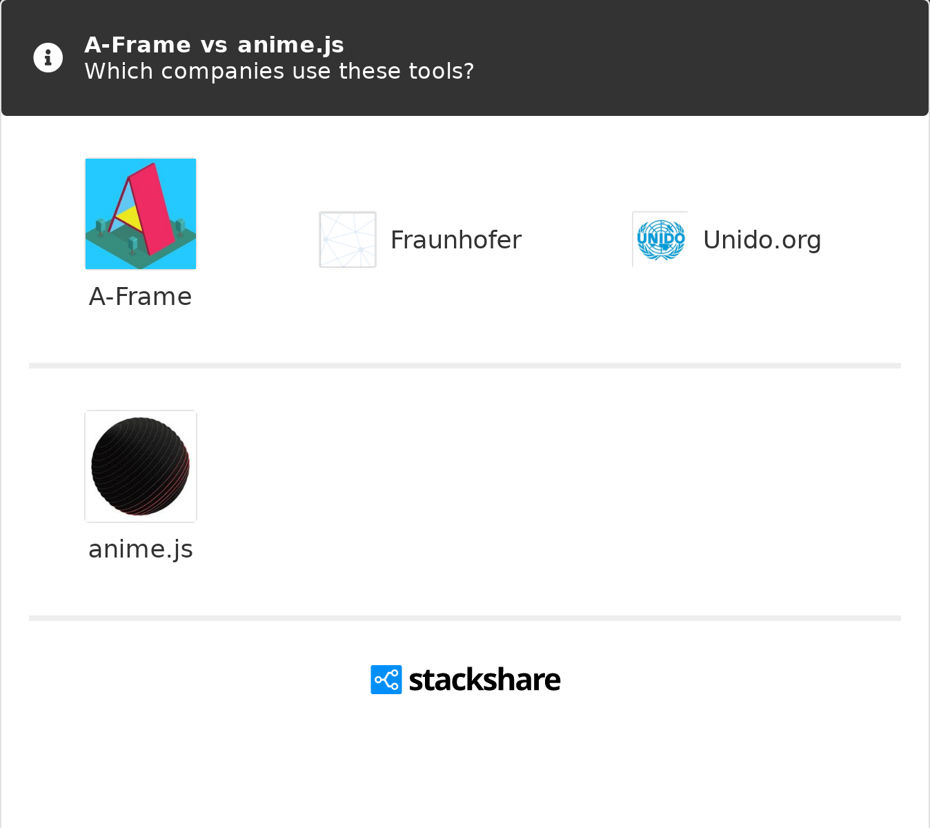Image resolution: width=930 pixels, height=828 pixels.
Task: Click "anime.js" in the bold header title
Action: 290,45
